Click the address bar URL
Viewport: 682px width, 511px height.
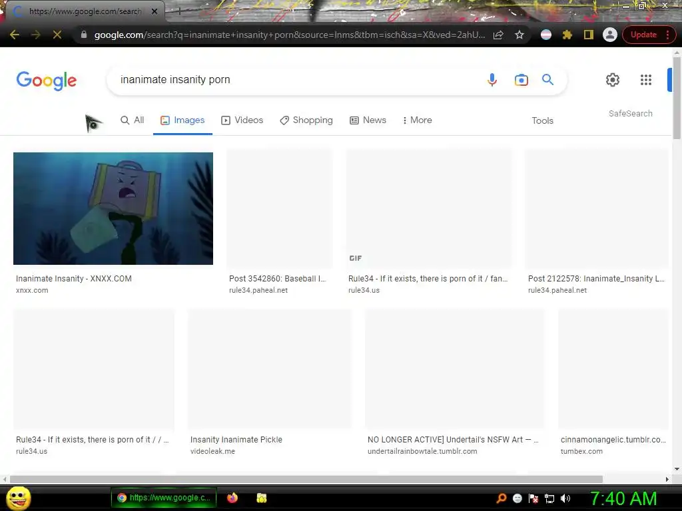(x=290, y=35)
